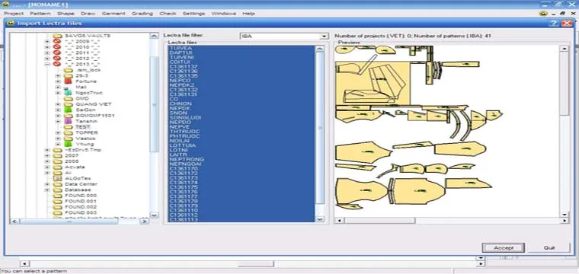Click the help question mark in dialog title bar

(x=554, y=24)
